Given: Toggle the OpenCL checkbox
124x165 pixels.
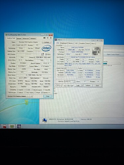Looking at the screenshot, I should click(x=18, y=90).
